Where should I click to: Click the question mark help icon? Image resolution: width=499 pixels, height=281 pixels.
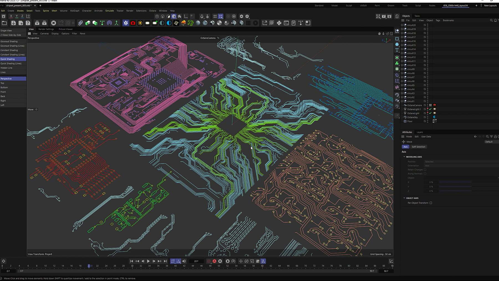pyautogui.click(x=28, y=23)
